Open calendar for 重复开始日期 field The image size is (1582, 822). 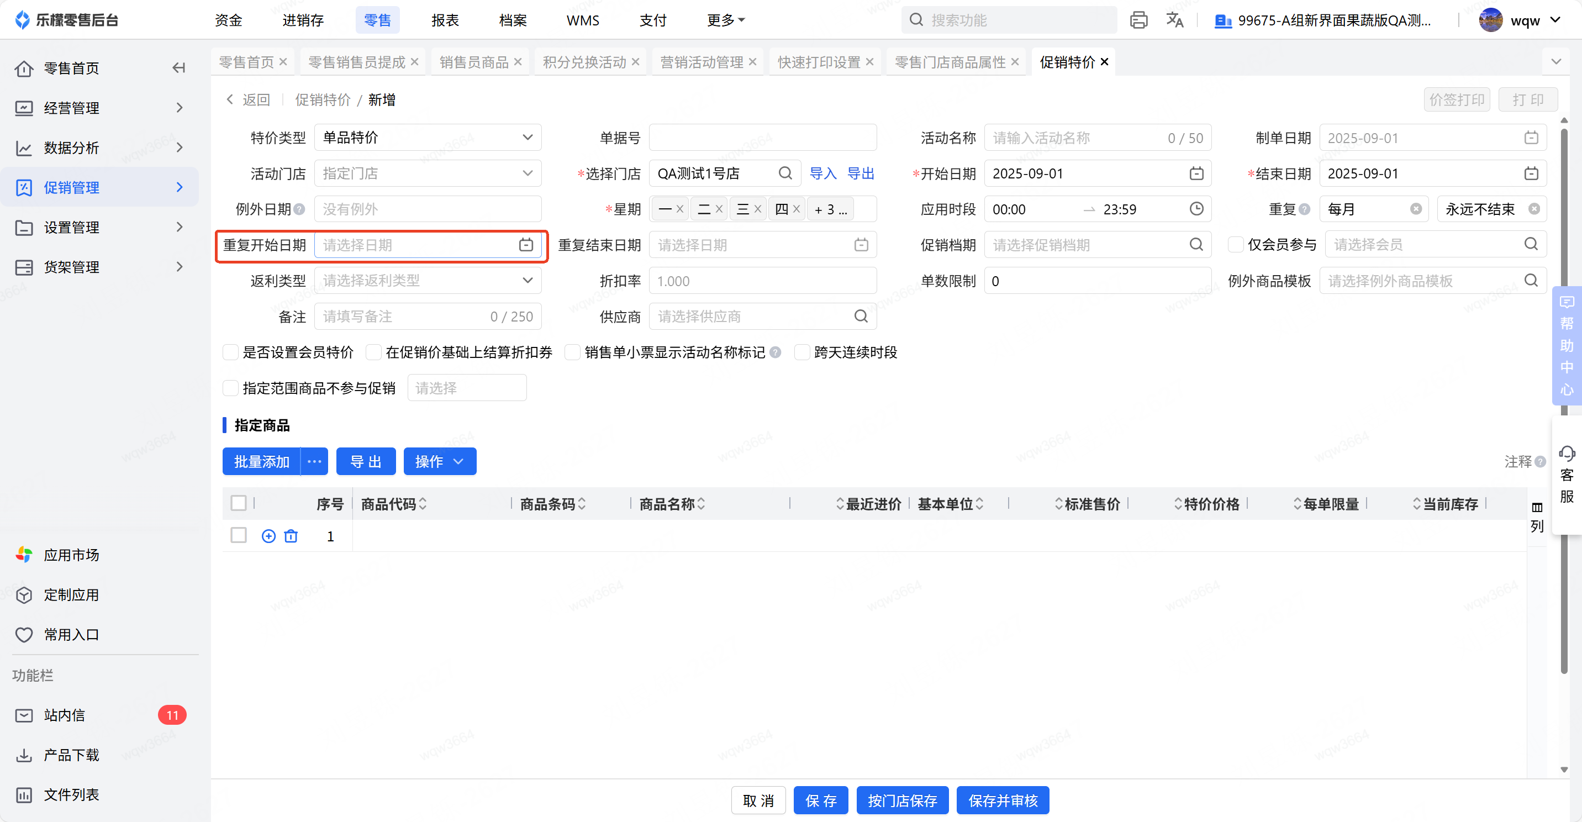(526, 245)
